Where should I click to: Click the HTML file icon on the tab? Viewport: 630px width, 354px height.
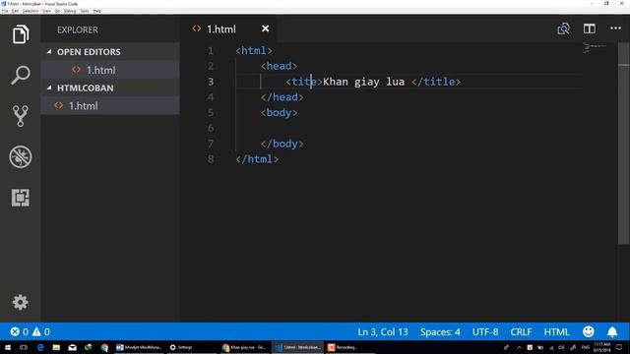tap(197, 29)
